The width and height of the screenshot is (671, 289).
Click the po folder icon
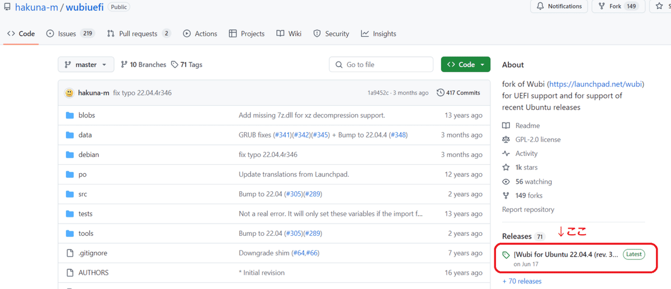(70, 174)
